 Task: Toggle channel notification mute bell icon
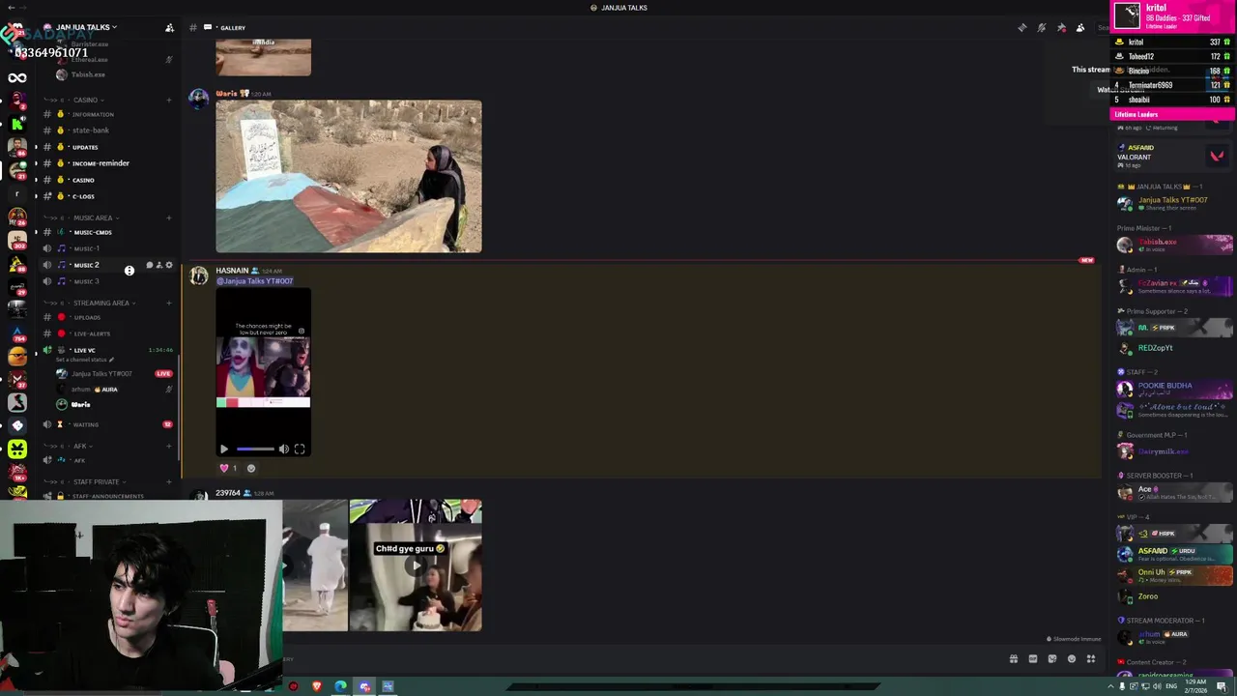click(x=1042, y=27)
